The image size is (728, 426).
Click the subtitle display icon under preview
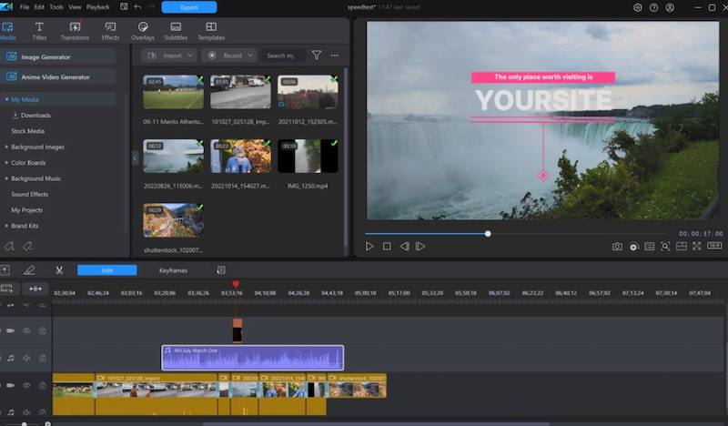[650, 247]
